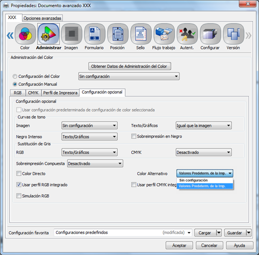Enable Usar perfil CMYK integrado checkbox

click(x=134, y=184)
